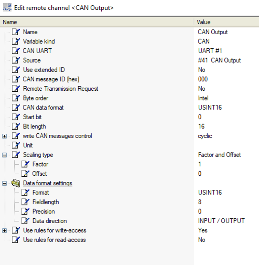Click the folder icon of Data format settings

coord(16,183)
